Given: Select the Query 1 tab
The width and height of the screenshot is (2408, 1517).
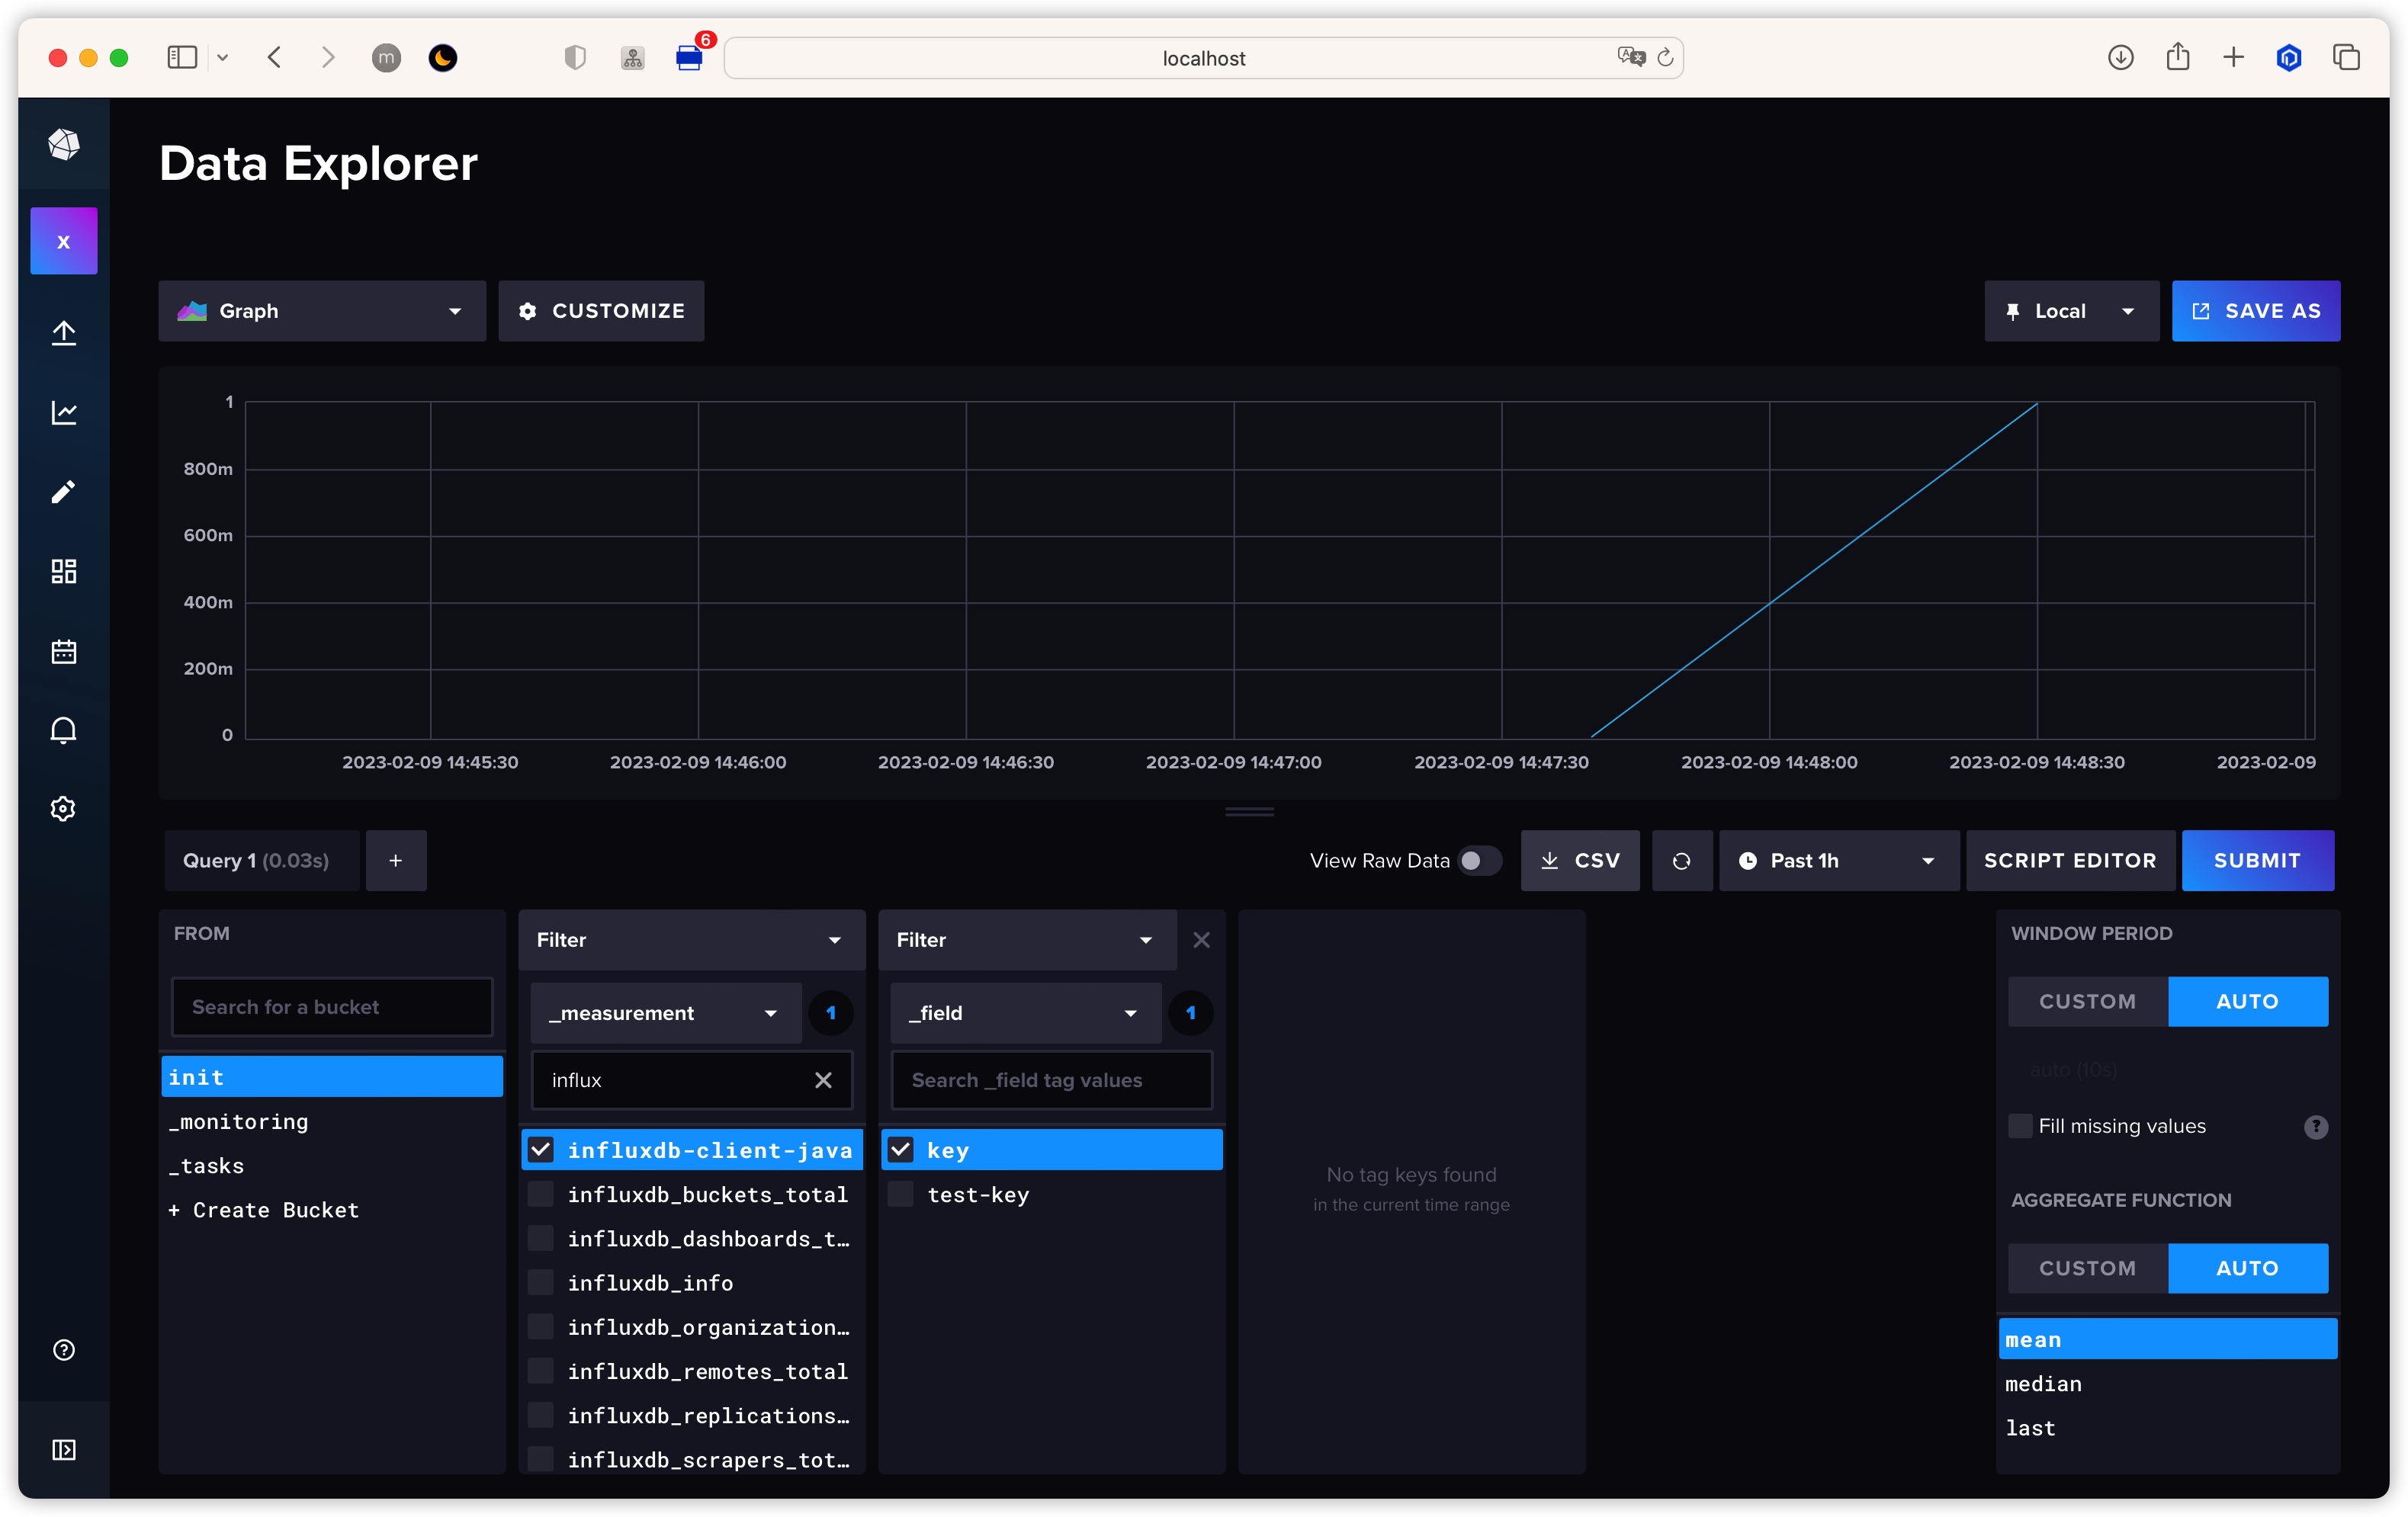Looking at the screenshot, I should pos(256,861).
